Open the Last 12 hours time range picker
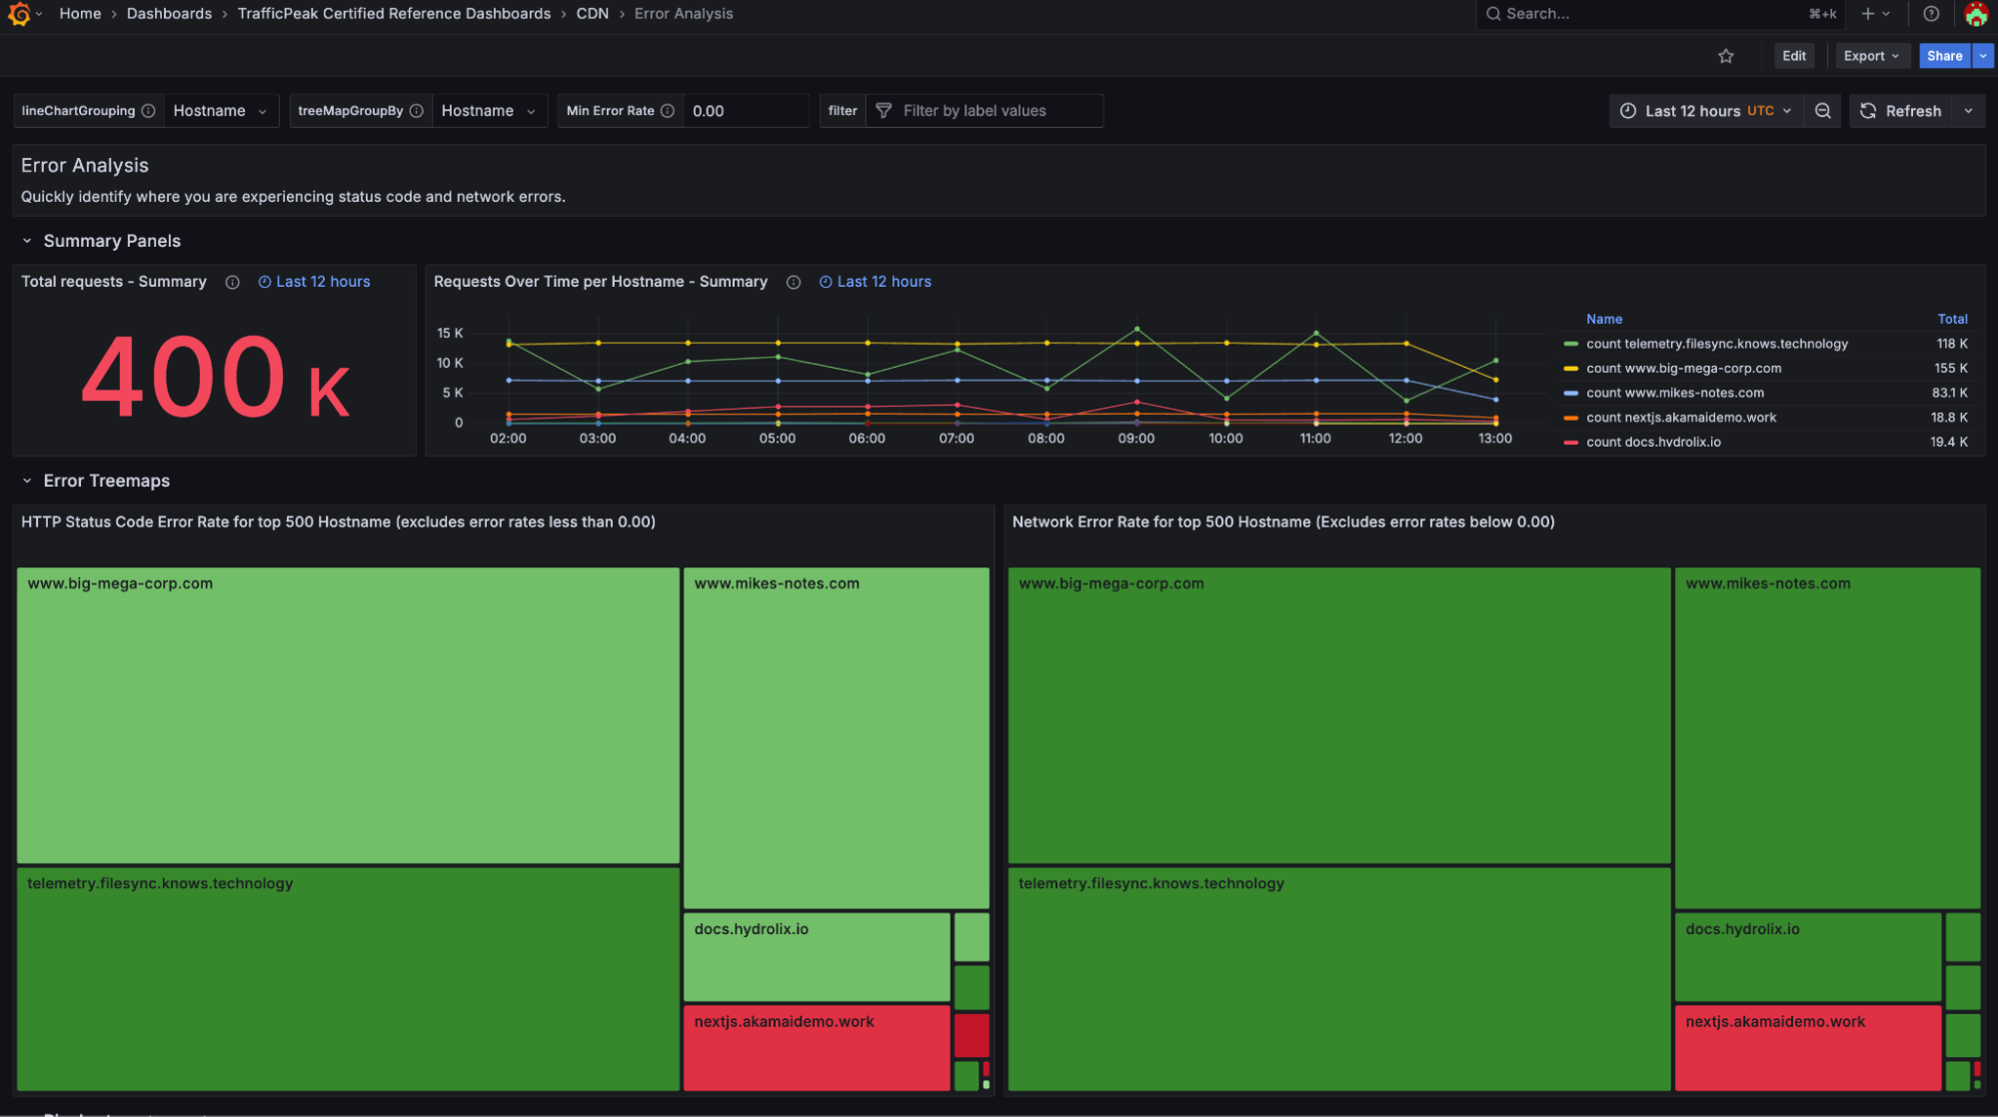The image size is (1998, 1117). [x=1706, y=110]
